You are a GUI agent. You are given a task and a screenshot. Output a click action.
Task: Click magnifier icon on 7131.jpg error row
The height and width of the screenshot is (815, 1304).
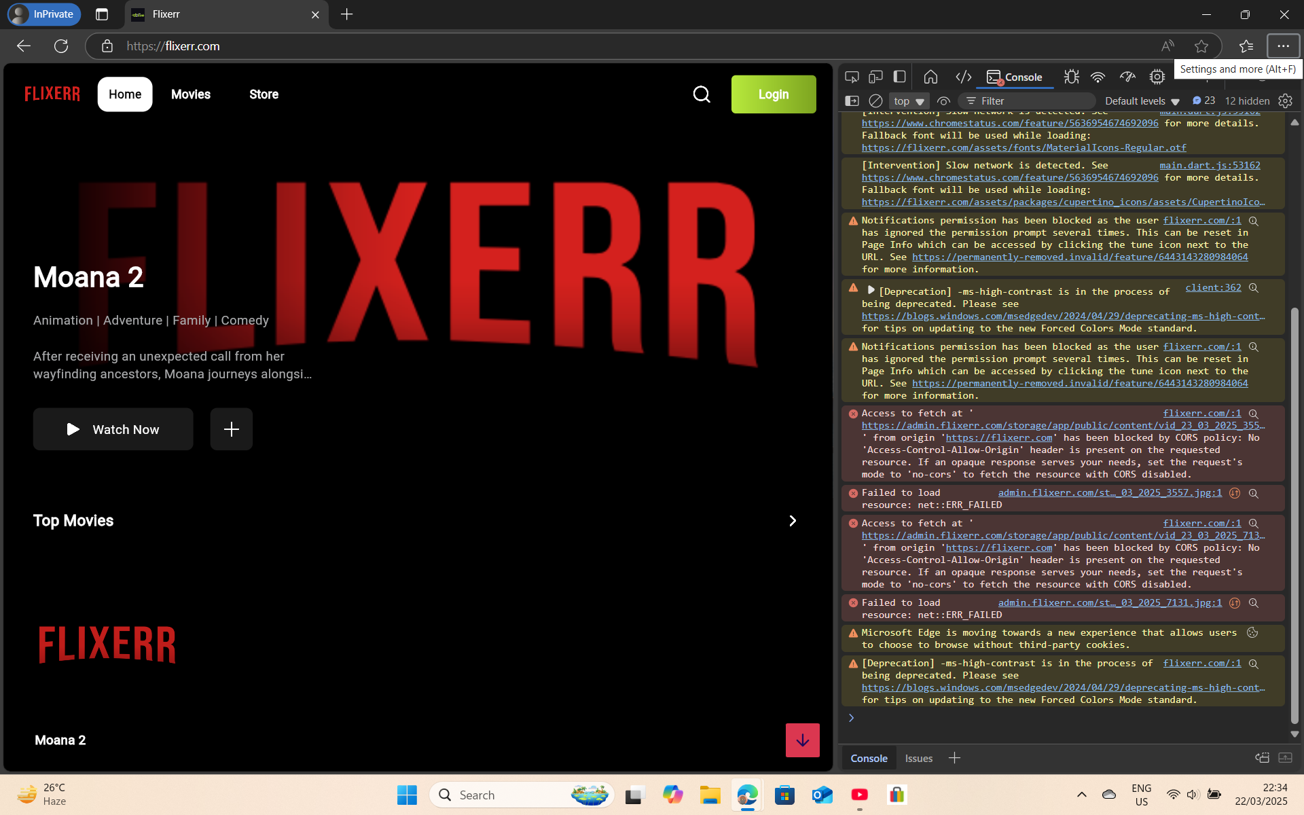1254,603
